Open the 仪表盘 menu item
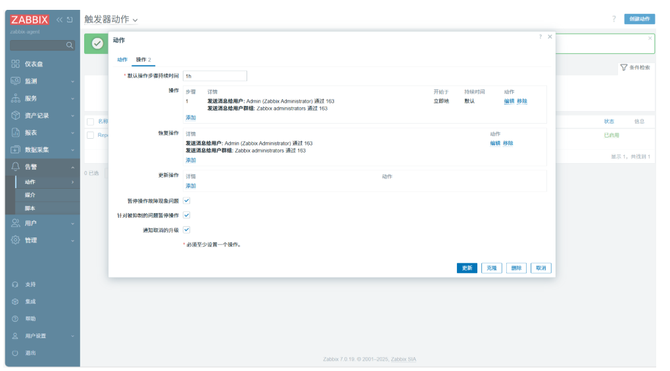 [x=43, y=64]
